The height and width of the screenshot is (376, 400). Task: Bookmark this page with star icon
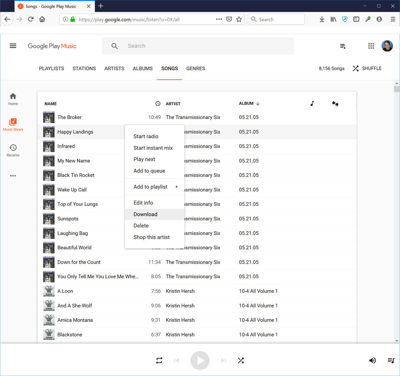pyautogui.click(x=239, y=20)
